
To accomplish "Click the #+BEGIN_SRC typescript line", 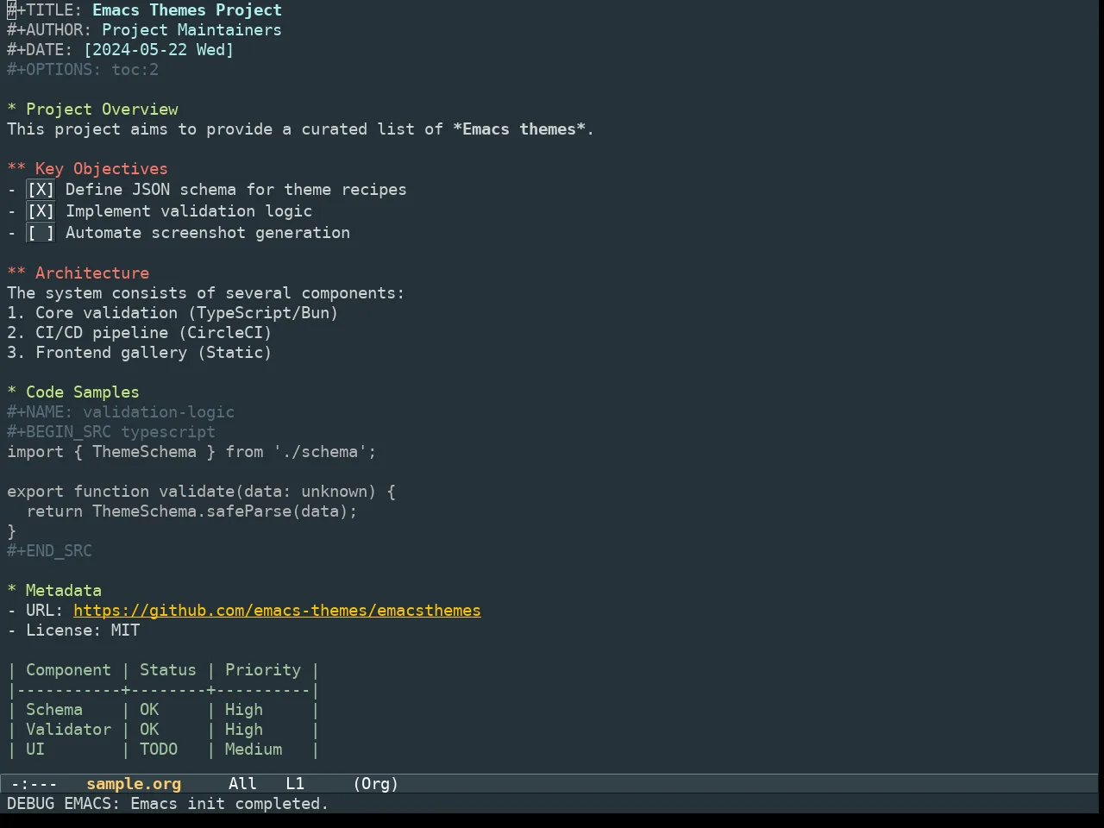I will click(111, 432).
